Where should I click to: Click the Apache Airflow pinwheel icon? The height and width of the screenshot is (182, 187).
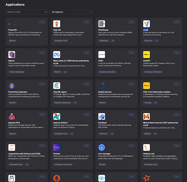(57, 116)
